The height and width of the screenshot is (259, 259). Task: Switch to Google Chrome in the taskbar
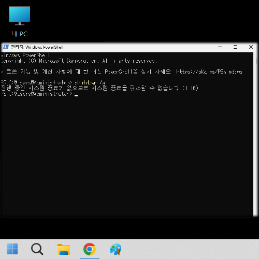(90, 249)
